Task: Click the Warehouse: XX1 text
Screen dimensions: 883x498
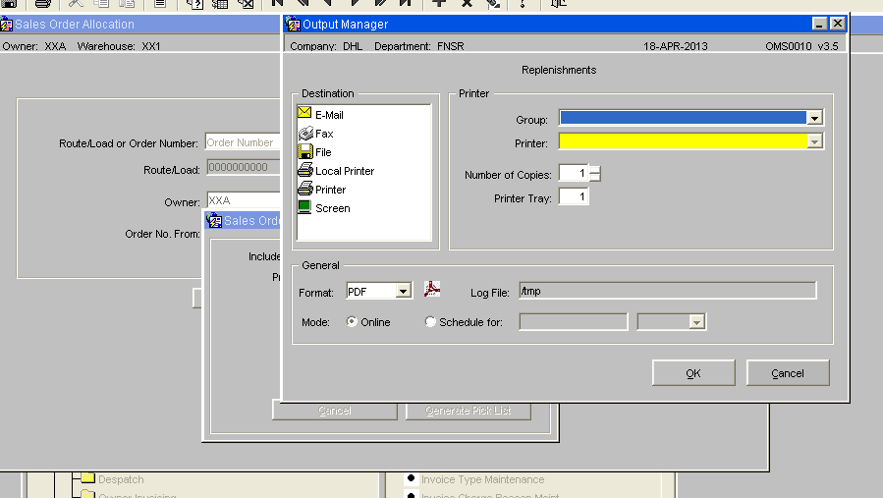Action: (119, 46)
